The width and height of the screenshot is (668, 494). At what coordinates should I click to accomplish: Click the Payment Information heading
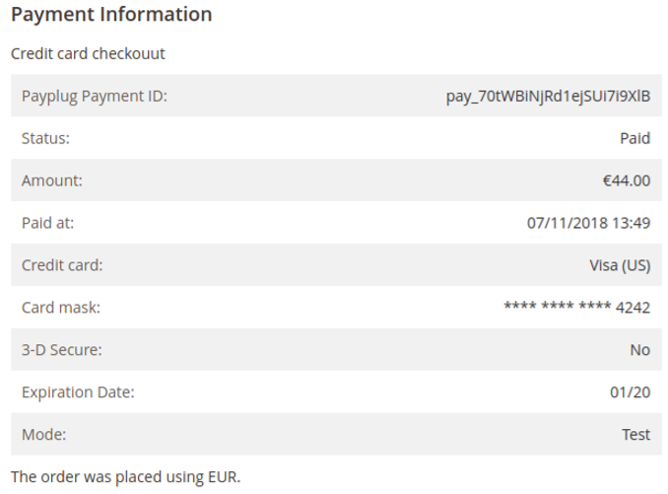pos(111,15)
